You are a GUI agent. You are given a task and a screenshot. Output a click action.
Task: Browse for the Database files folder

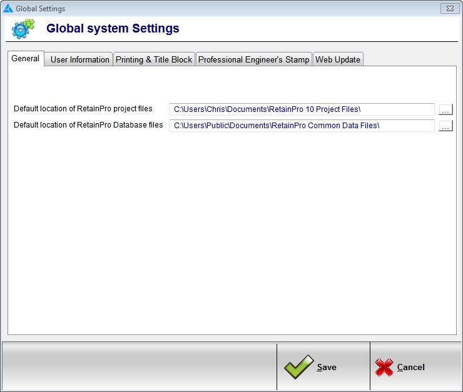[x=445, y=126]
